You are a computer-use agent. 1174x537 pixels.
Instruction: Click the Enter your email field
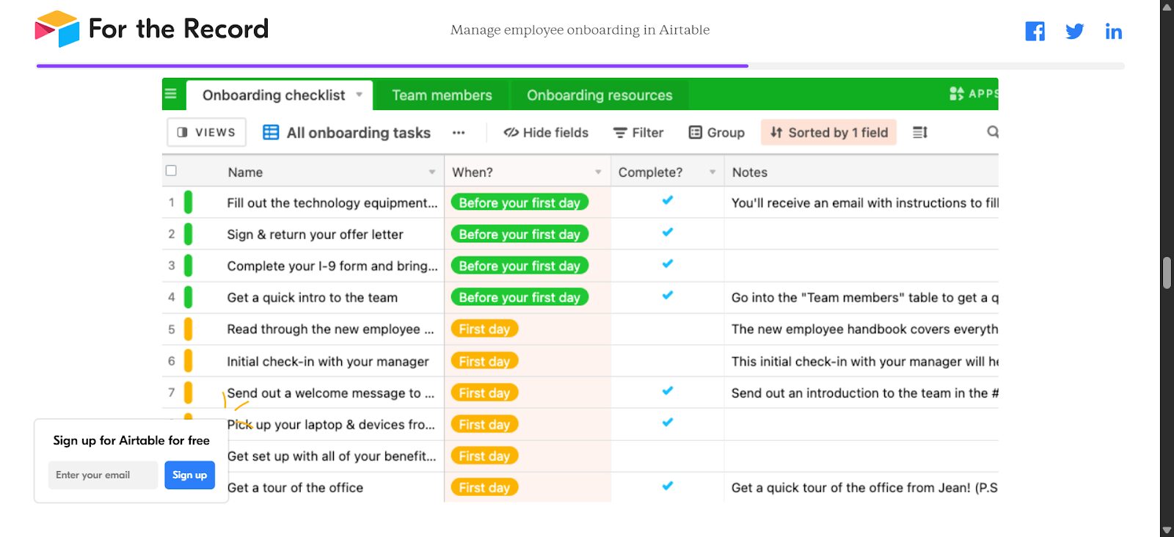pos(103,475)
